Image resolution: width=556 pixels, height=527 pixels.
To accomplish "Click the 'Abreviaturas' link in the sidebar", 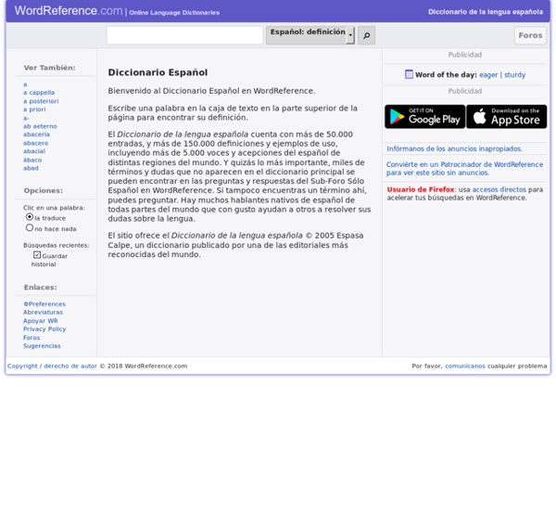I will click(43, 313).
